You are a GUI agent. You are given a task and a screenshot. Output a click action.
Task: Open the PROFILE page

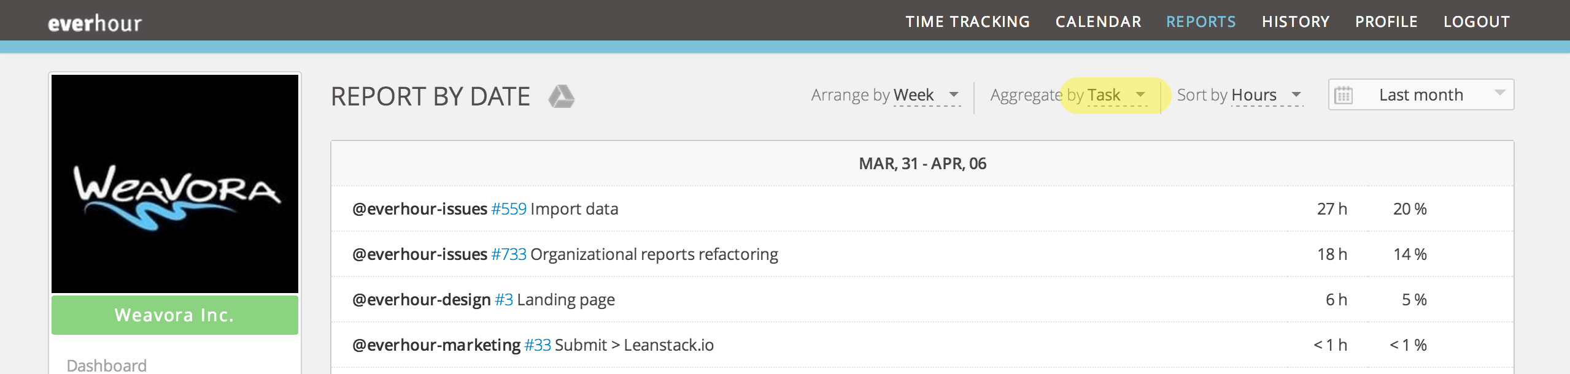(x=1387, y=21)
